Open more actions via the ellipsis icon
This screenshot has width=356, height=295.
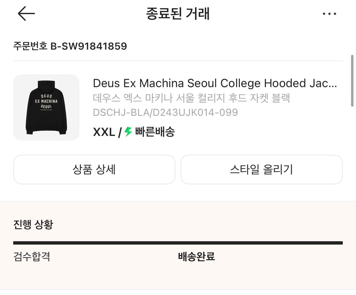[x=329, y=13]
